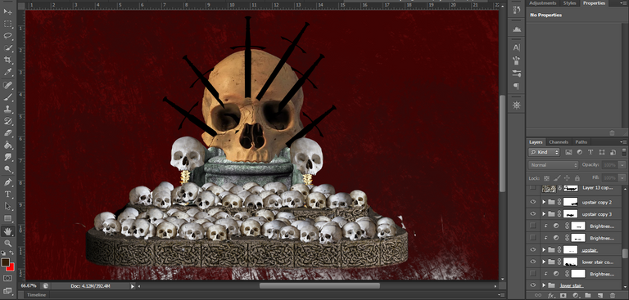Select the Lasso tool
629x300 pixels.
7,36
